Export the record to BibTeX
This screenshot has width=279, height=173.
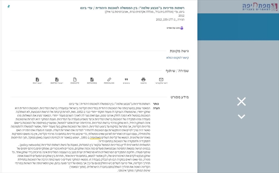[57, 79]
